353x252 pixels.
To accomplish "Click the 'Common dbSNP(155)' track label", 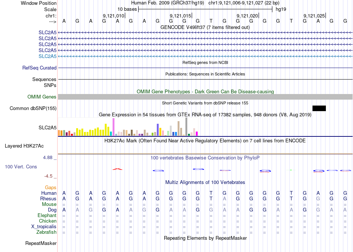I will click(33, 108).
